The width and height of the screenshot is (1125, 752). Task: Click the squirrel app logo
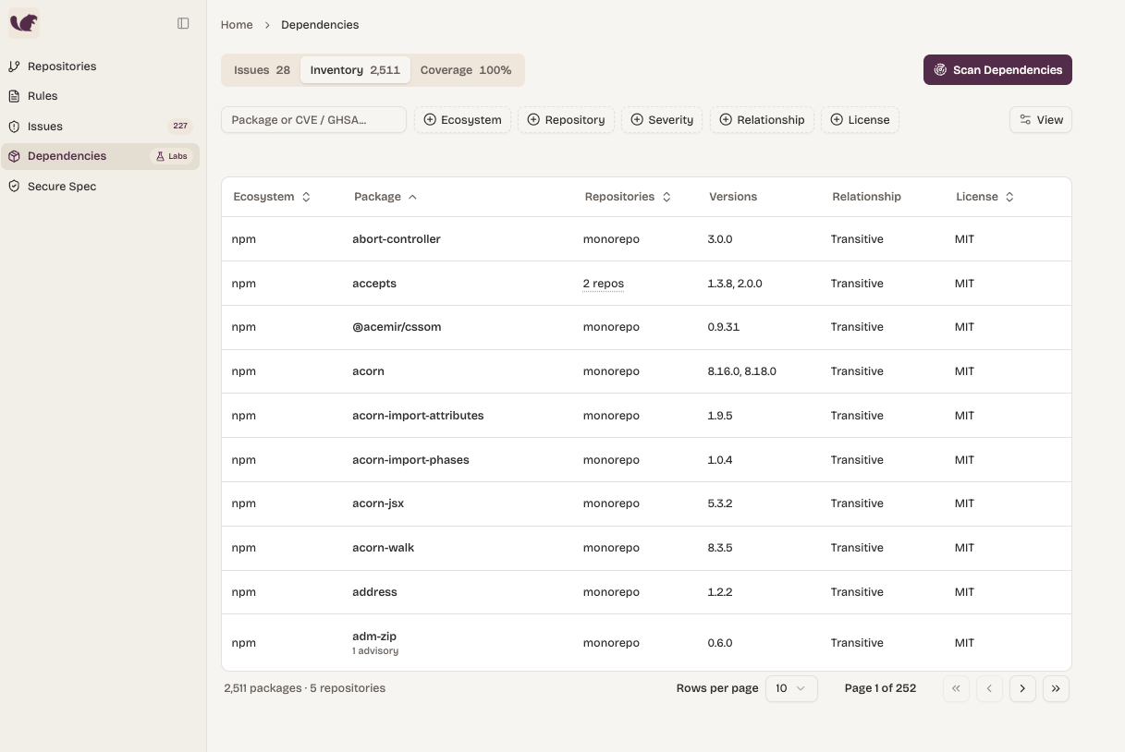pos(24,23)
